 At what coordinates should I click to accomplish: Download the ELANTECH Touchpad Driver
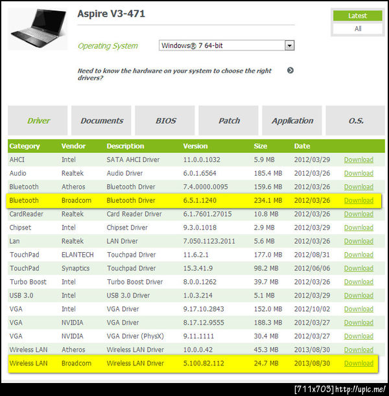pyautogui.click(x=359, y=255)
